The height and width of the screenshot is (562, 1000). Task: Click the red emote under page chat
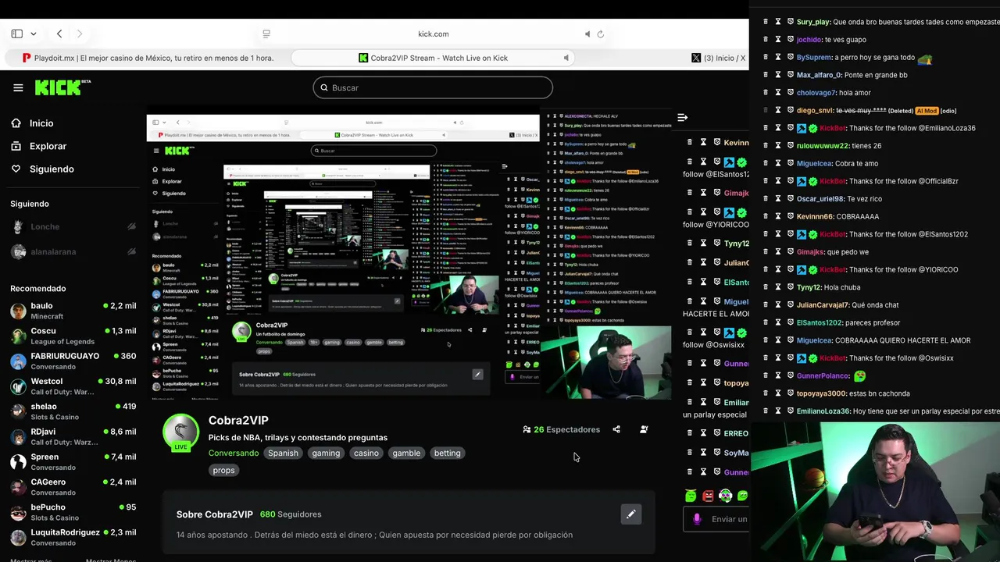coord(708,496)
